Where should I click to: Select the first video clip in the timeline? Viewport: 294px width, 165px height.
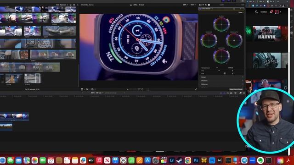pos(14,116)
